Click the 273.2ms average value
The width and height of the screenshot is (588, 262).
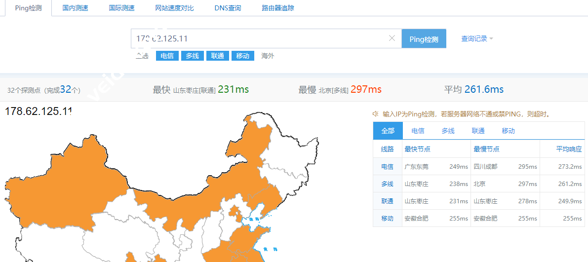570,166
